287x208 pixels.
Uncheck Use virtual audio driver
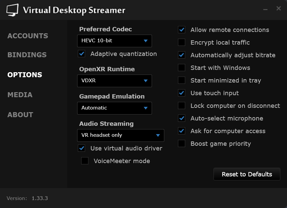point(81,148)
